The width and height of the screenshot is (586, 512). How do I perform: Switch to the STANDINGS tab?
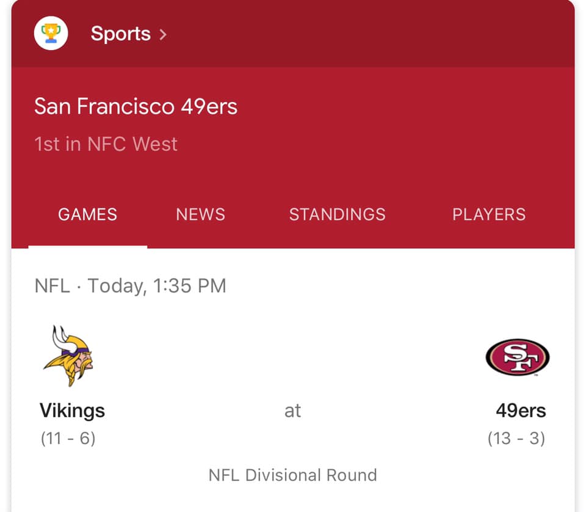click(x=337, y=214)
